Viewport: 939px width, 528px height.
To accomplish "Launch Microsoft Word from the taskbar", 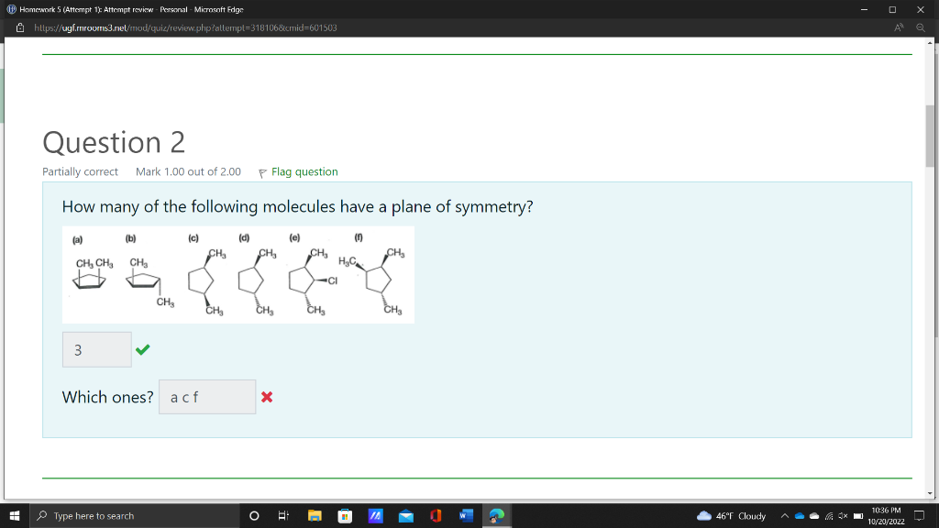I will click(x=467, y=515).
